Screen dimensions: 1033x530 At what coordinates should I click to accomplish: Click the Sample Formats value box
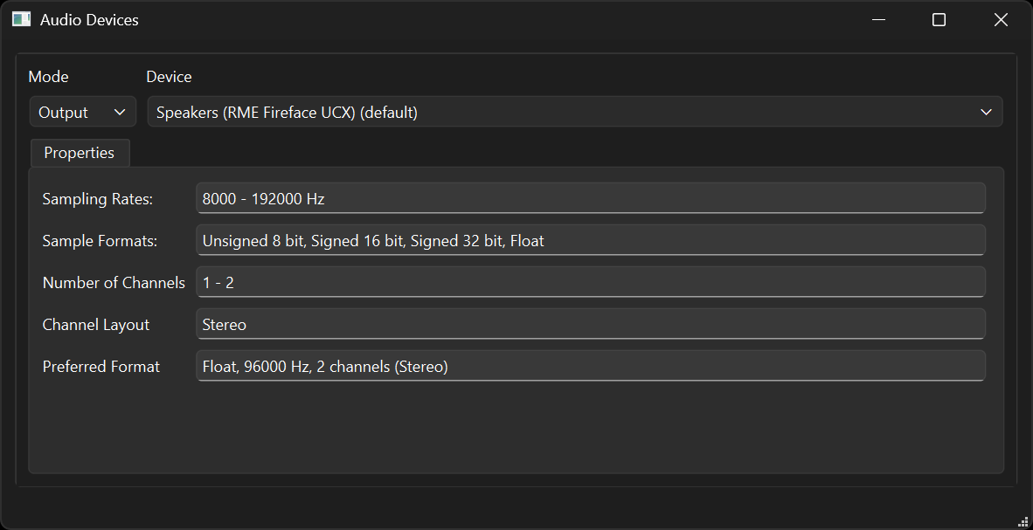pos(590,240)
